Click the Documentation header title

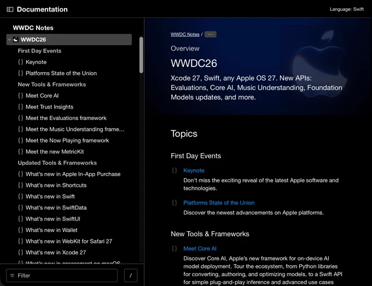(42, 9)
